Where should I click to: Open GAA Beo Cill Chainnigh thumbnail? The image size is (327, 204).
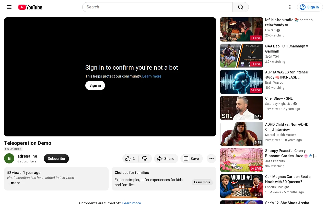point(242,56)
